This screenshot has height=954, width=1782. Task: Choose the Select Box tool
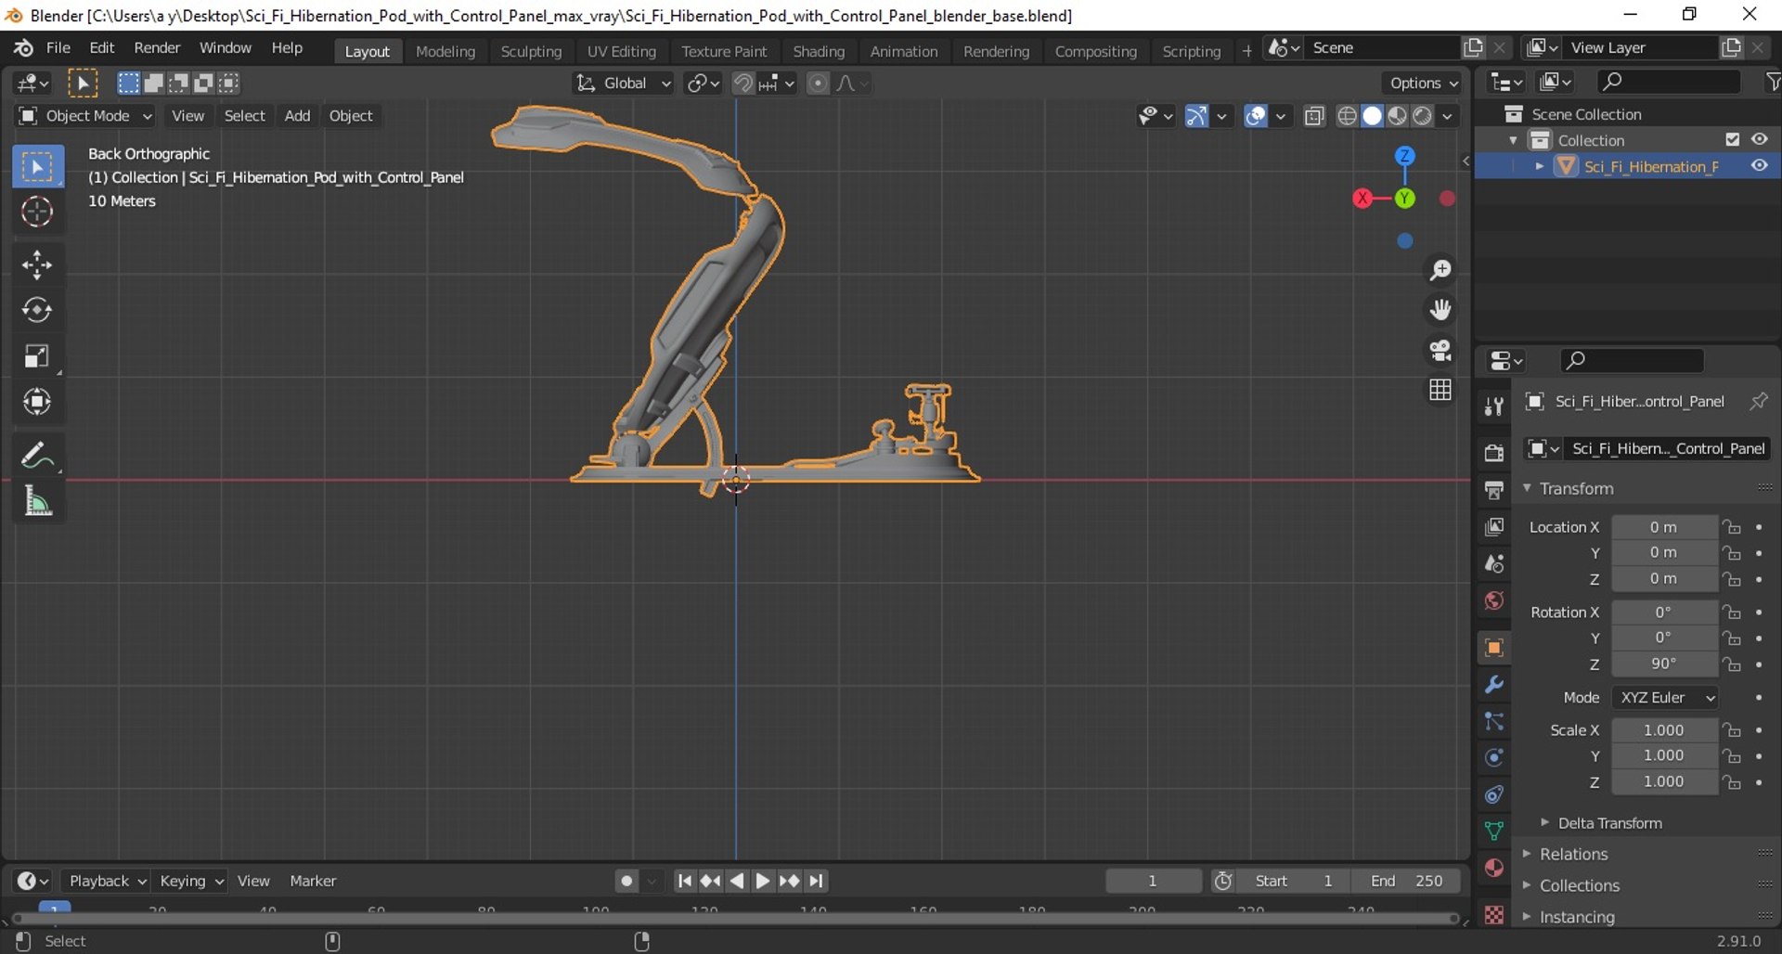click(x=37, y=167)
